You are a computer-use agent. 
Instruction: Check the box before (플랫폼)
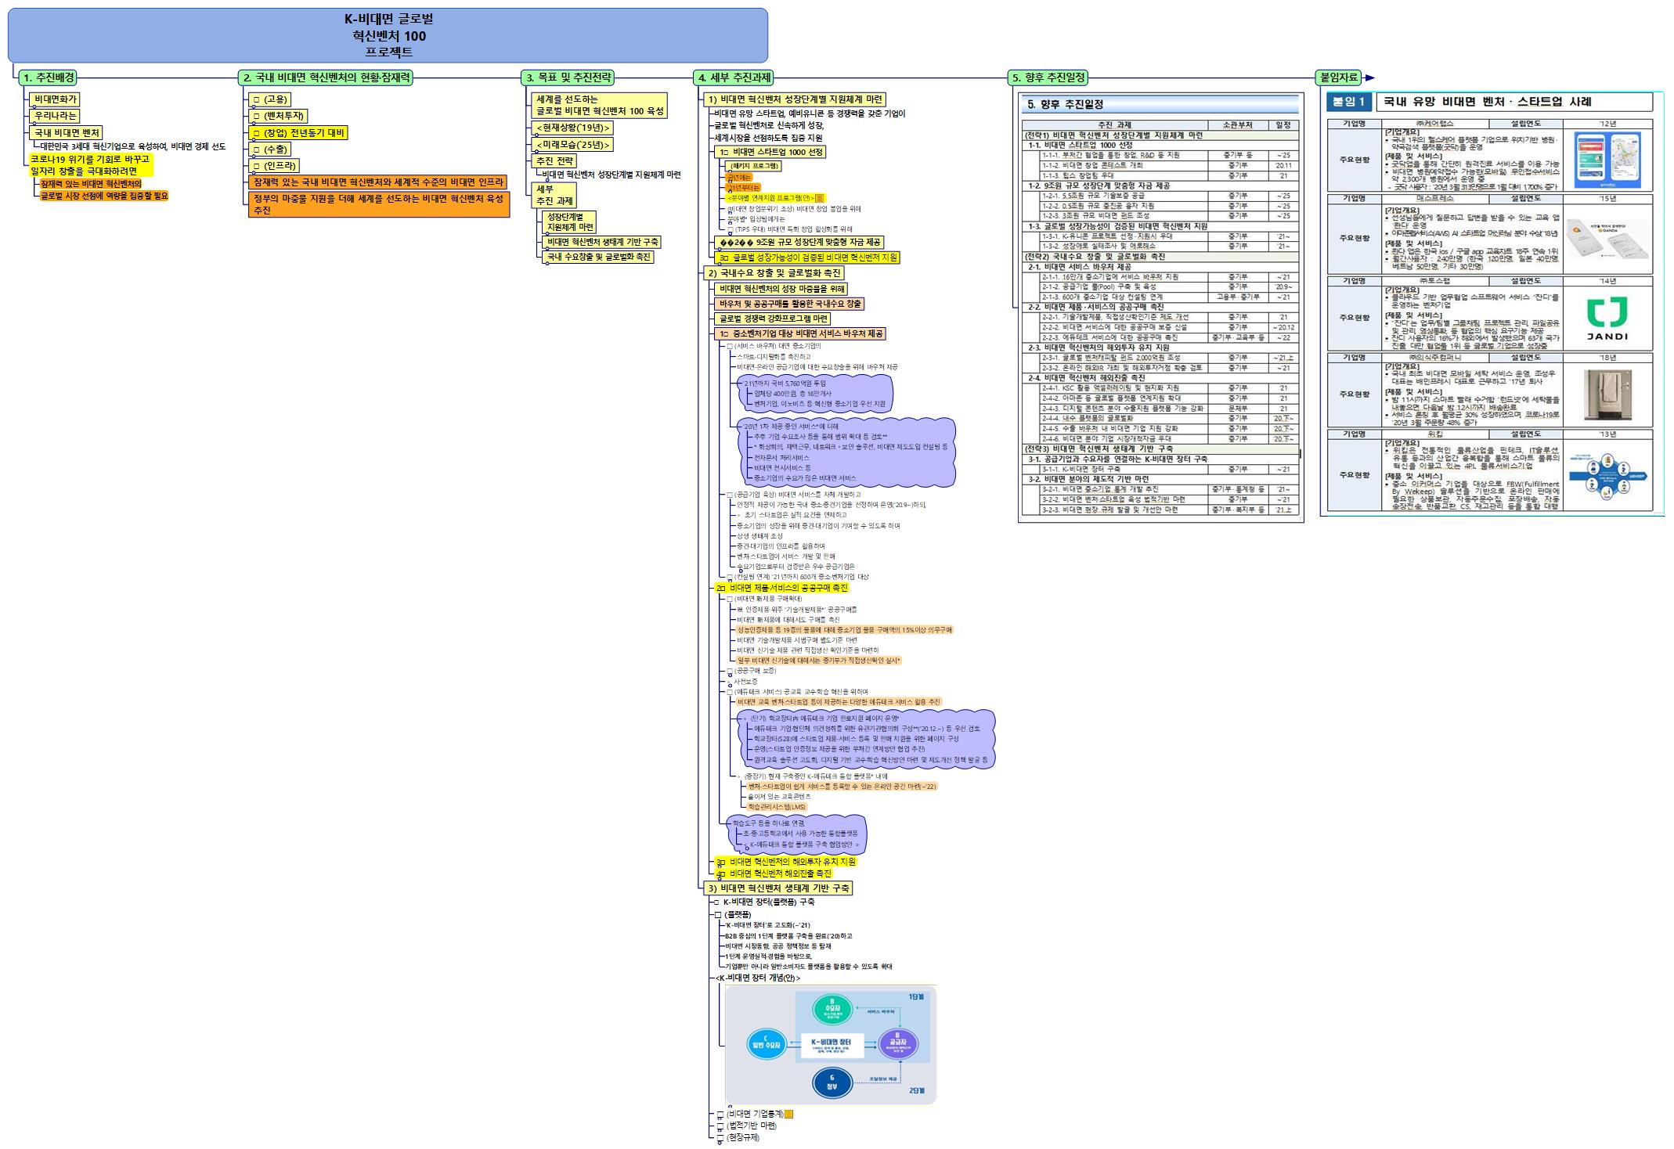click(718, 915)
